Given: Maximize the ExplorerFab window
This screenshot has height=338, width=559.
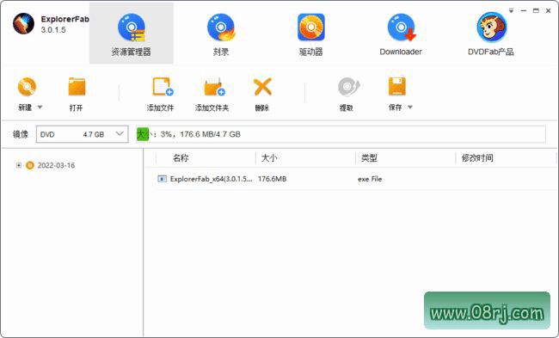Looking at the screenshot, I should (x=536, y=10).
